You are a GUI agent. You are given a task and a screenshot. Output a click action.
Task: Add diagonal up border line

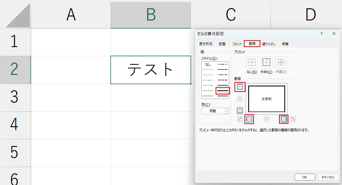click(x=240, y=119)
